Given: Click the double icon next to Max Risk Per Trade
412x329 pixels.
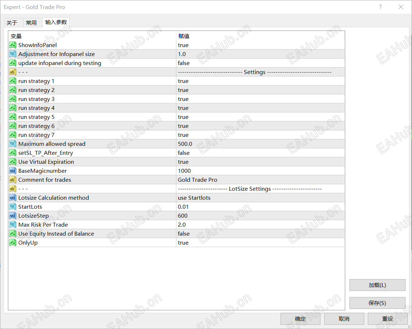Looking at the screenshot, I should [x=13, y=224].
